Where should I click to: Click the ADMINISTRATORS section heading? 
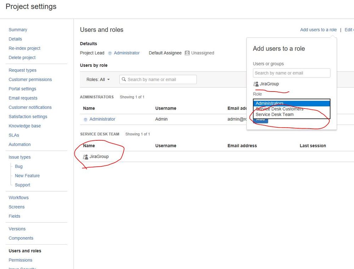97,97
